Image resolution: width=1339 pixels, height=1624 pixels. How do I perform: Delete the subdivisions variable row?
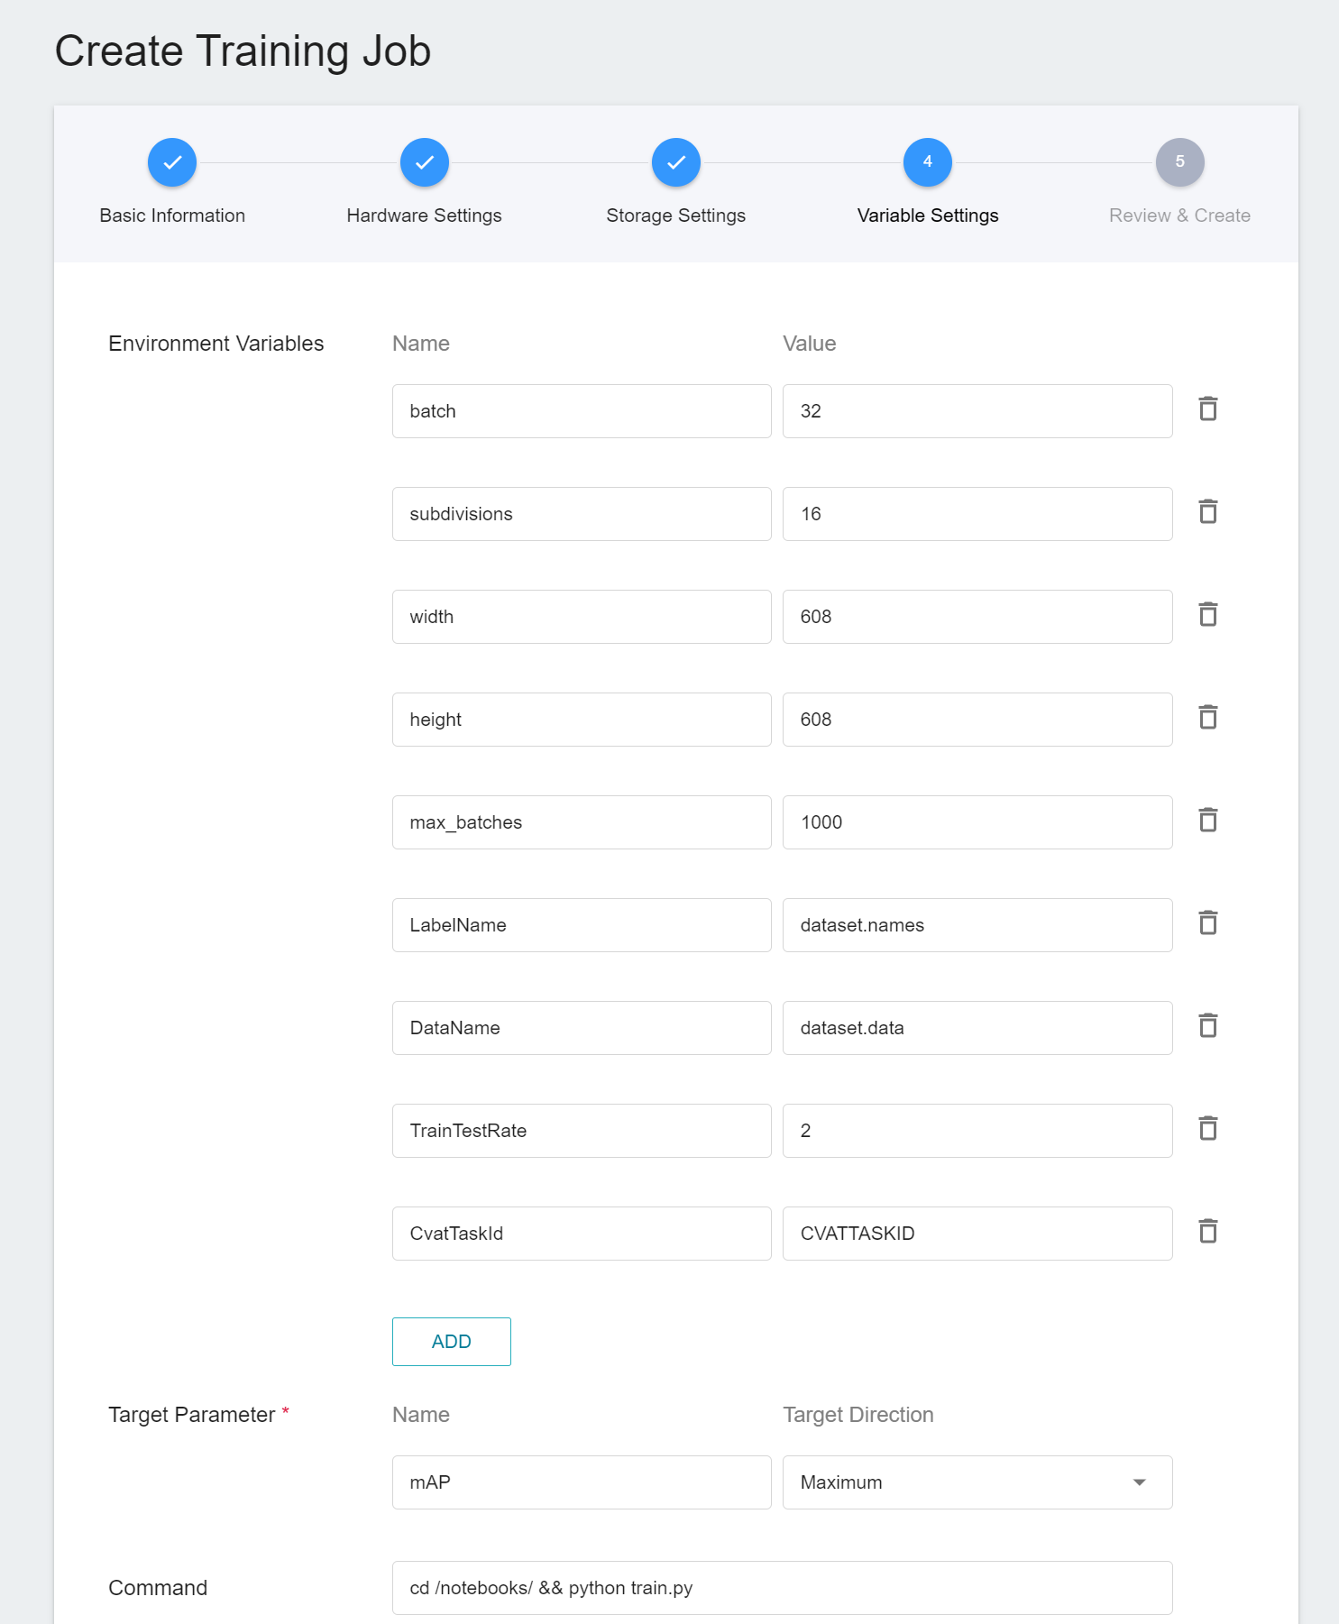pos(1208,512)
